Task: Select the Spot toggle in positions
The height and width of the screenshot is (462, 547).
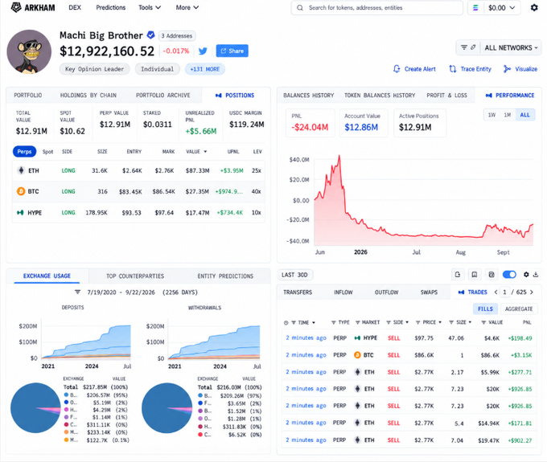Action: [47, 152]
